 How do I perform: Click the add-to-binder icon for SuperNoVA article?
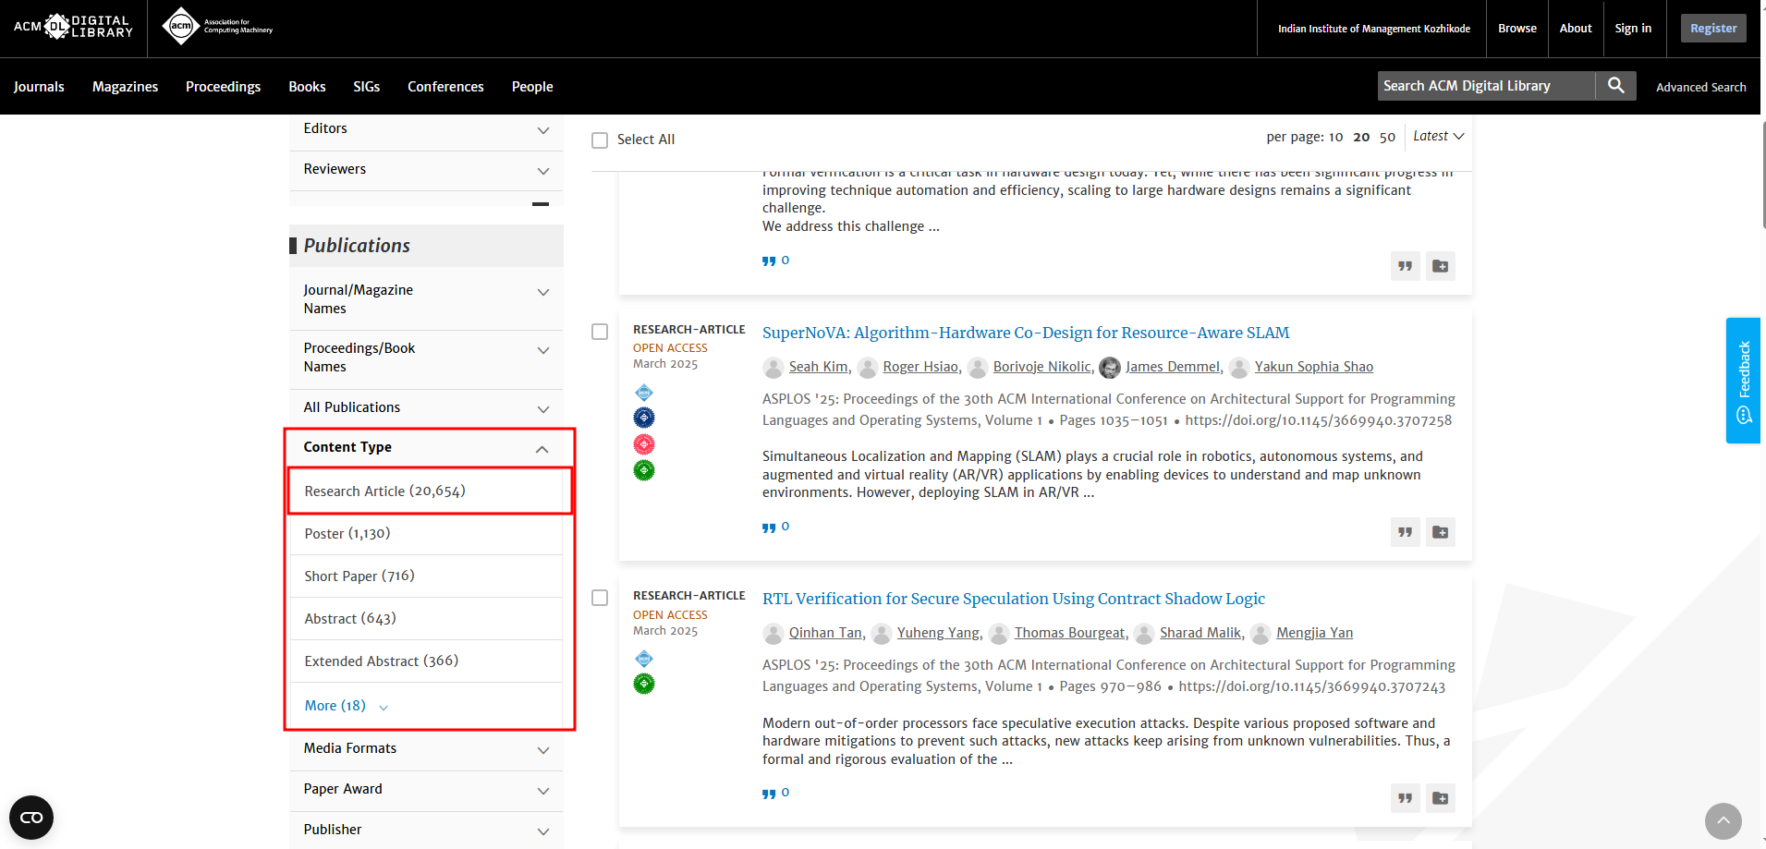[1440, 532]
